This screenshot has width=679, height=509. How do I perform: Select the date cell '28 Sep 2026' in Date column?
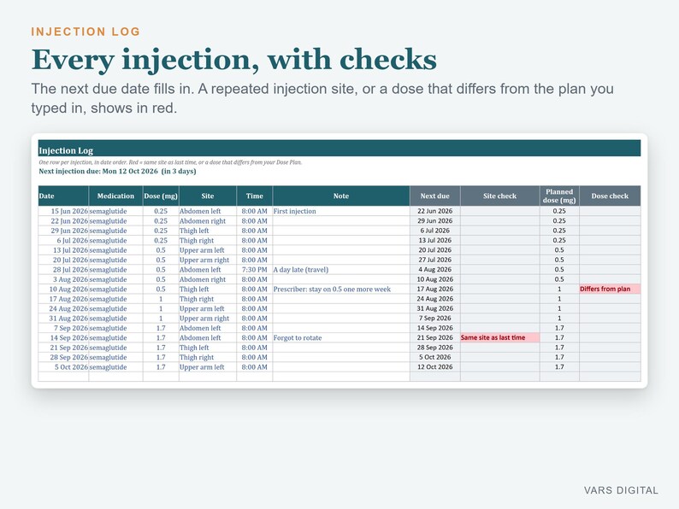63,357
